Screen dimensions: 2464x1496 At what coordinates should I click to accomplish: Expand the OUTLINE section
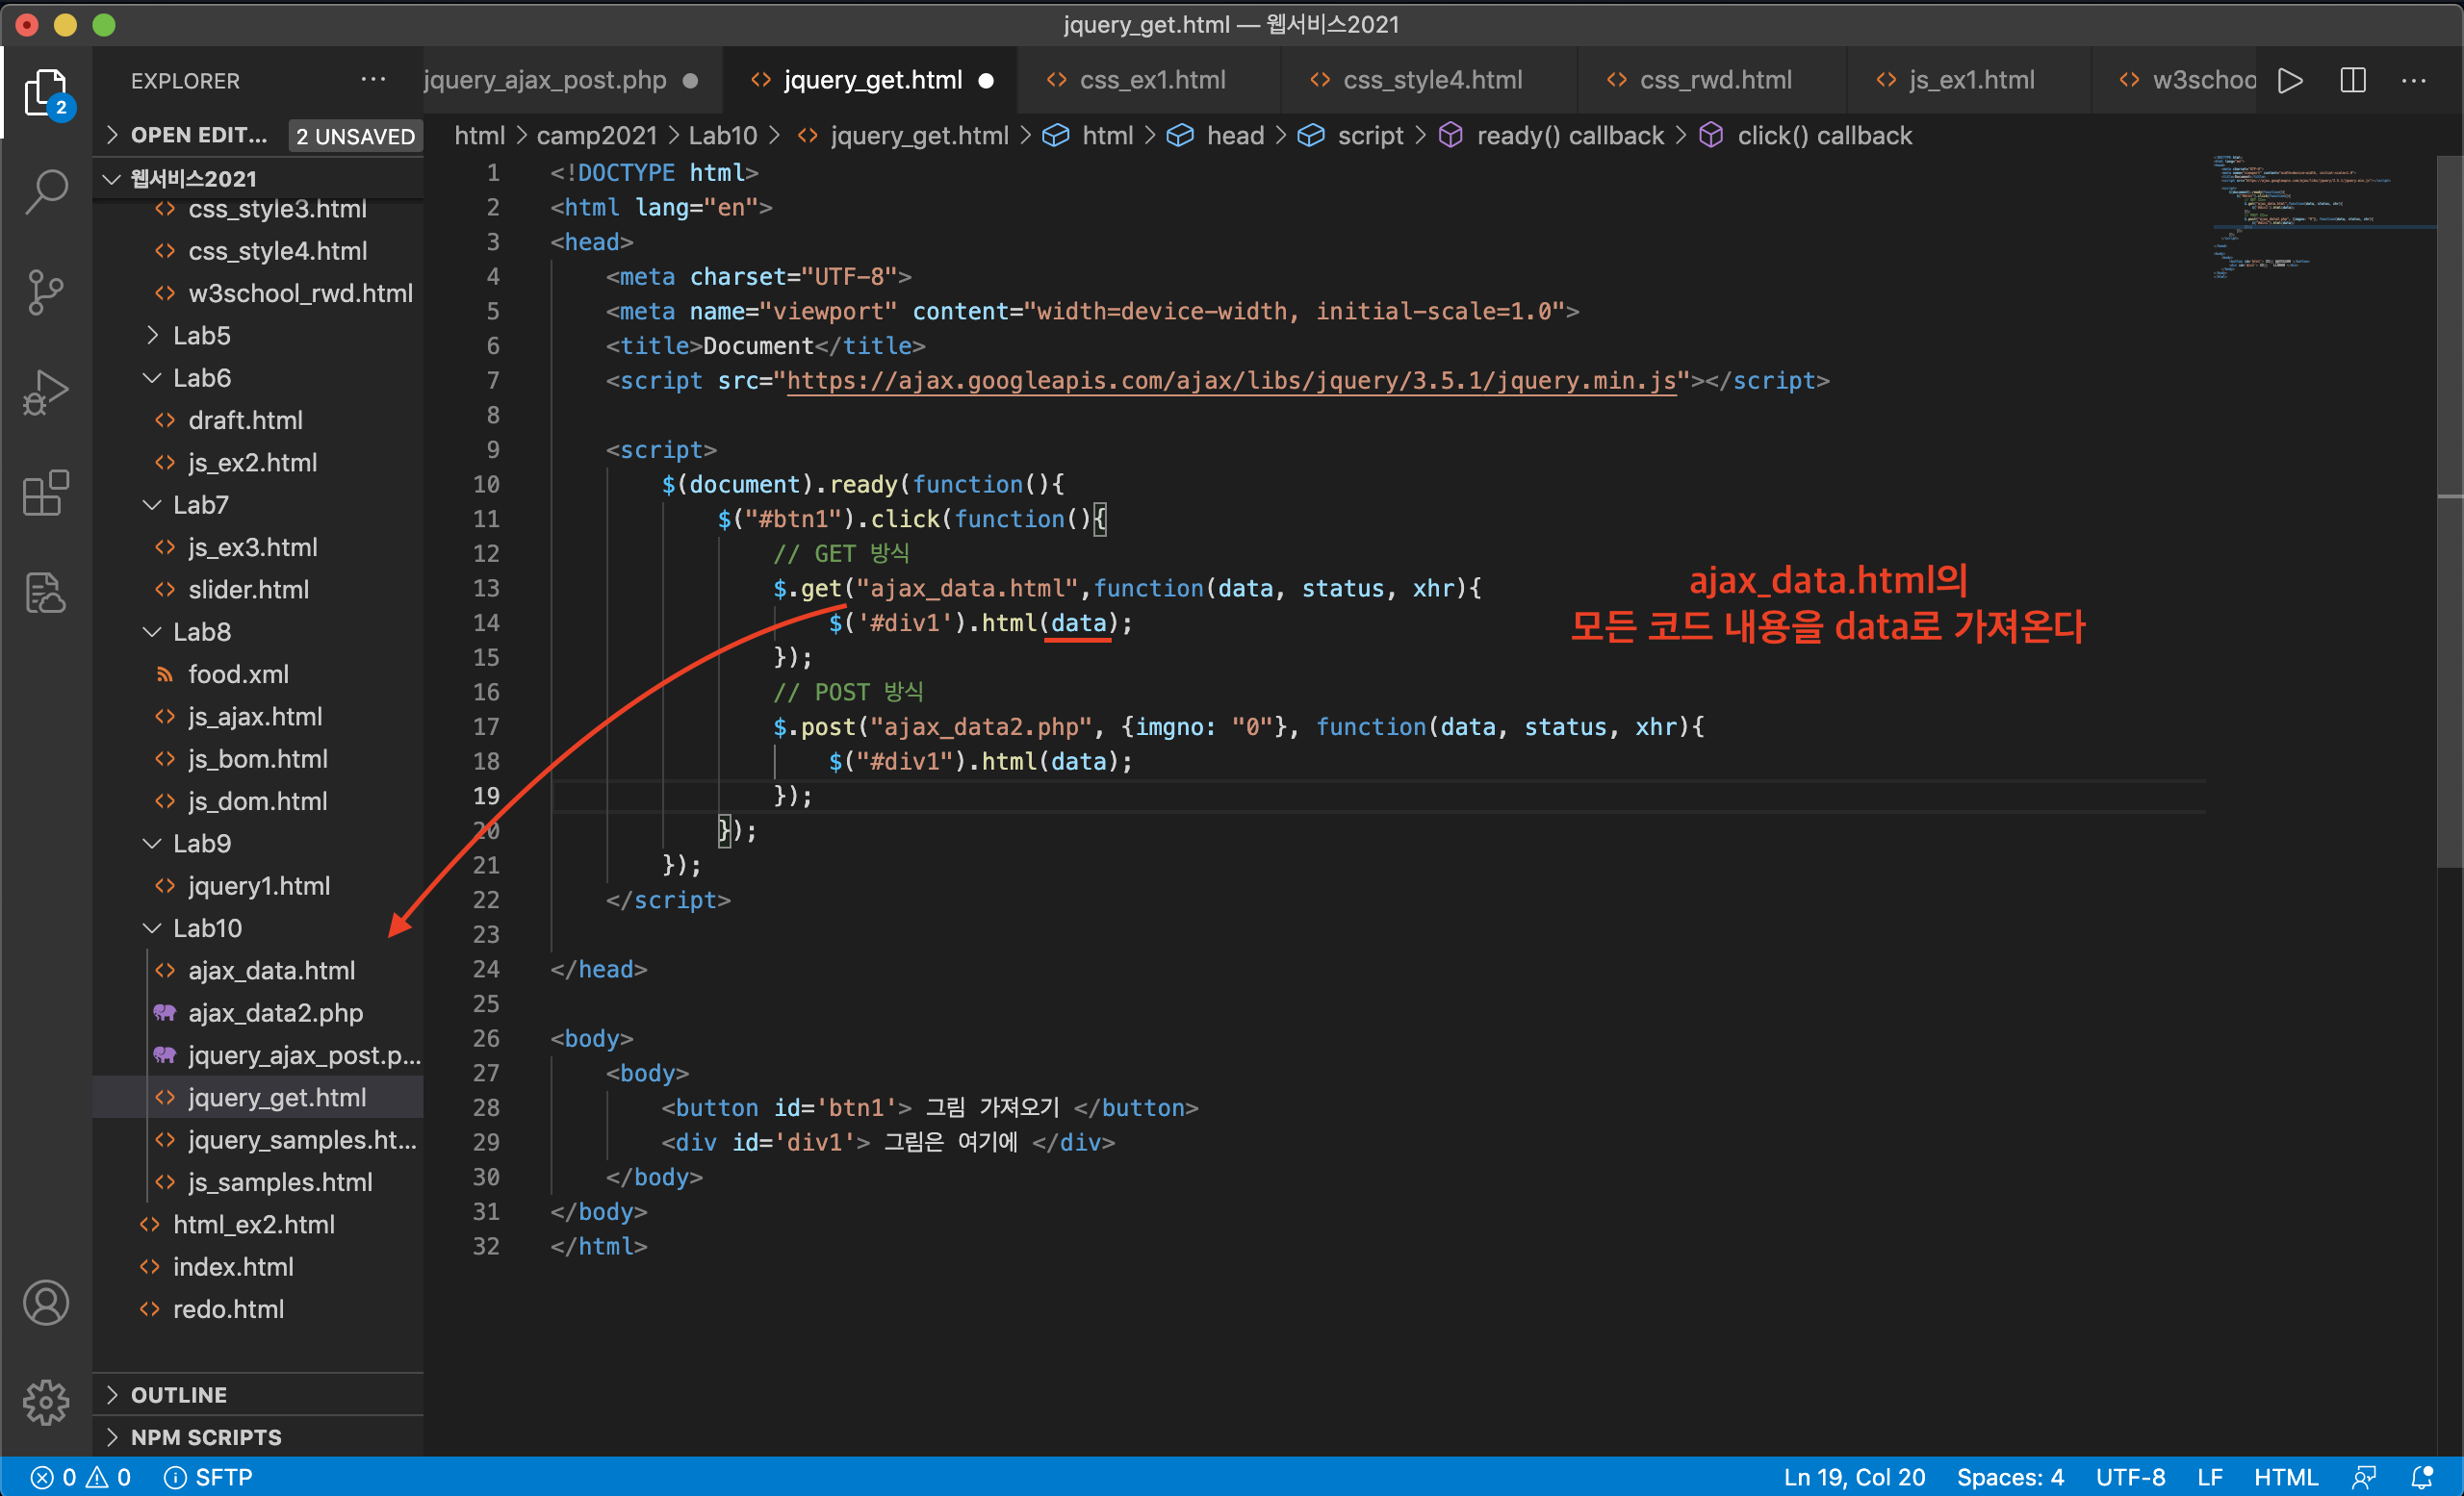(179, 1394)
